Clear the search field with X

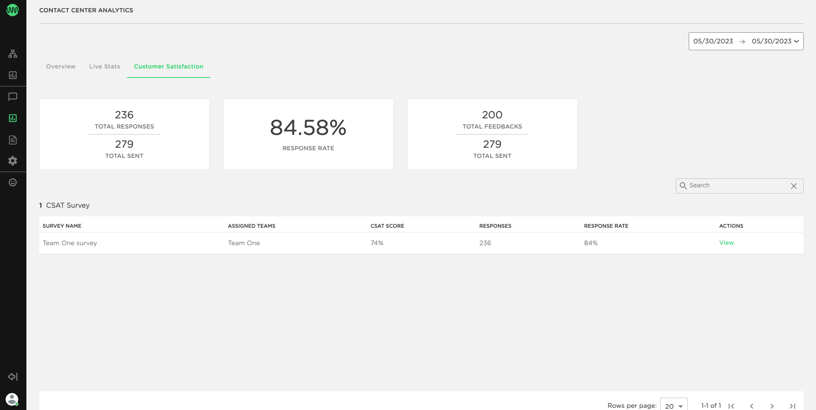pos(794,186)
